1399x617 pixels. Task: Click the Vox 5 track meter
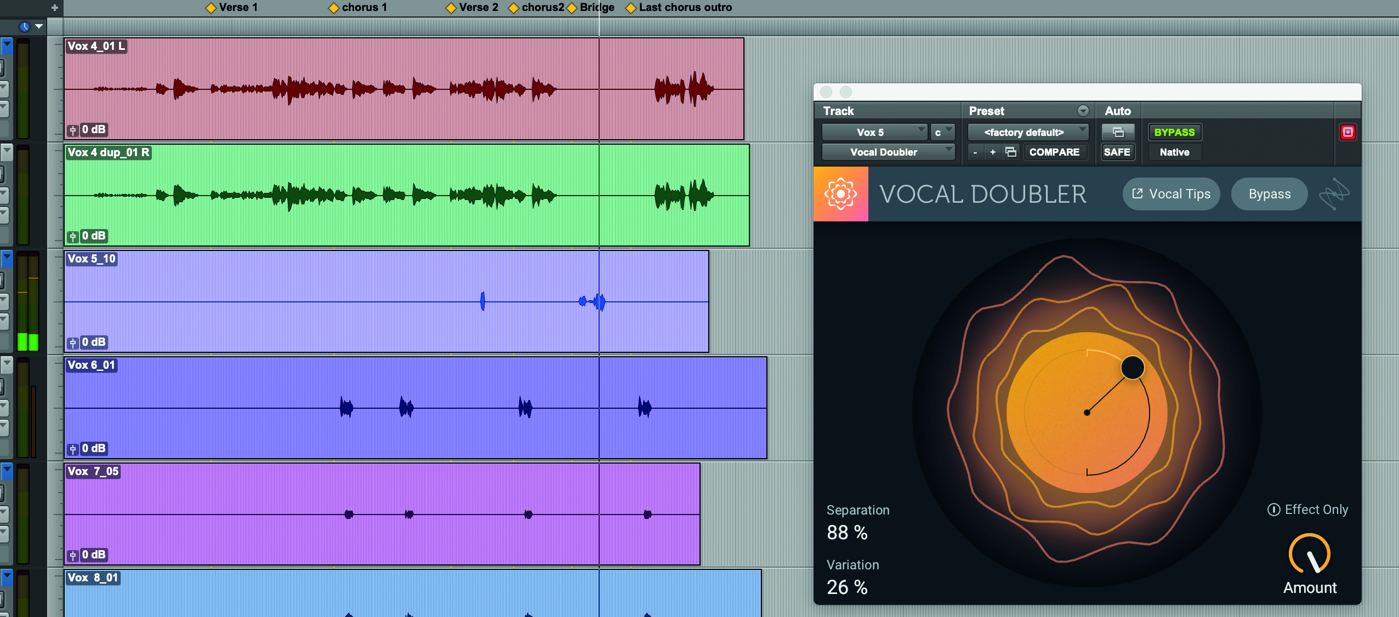pos(27,301)
